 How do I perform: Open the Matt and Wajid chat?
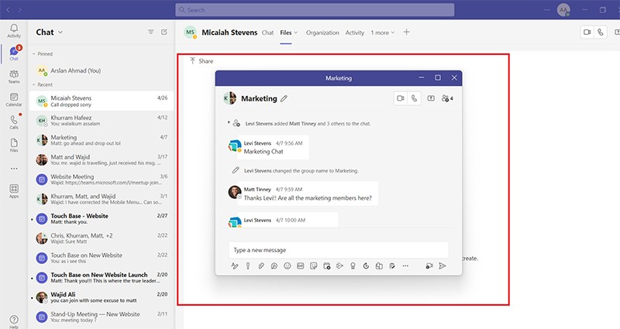click(x=102, y=159)
